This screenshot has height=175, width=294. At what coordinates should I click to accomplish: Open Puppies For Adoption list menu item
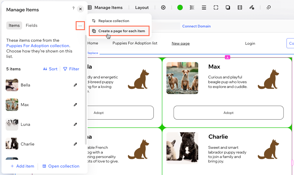[135, 43]
